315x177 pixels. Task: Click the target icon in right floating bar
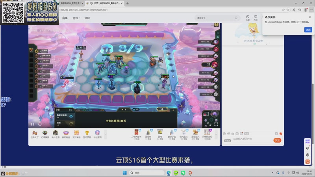click(x=308, y=155)
